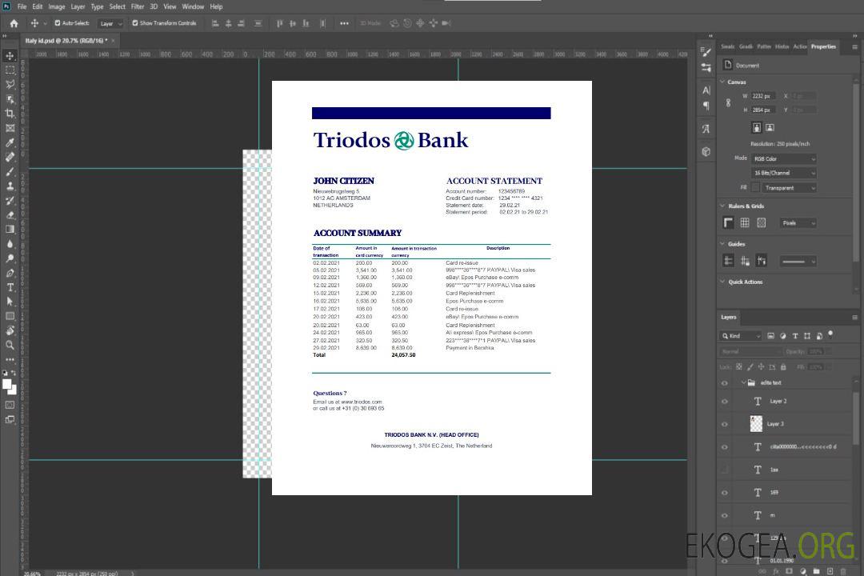Set canvas to landscape orientation
Screen dimensions: 864x576
(x=770, y=128)
